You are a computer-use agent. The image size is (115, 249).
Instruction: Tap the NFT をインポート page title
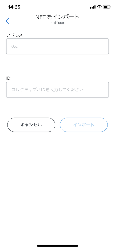click(x=57, y=17)
